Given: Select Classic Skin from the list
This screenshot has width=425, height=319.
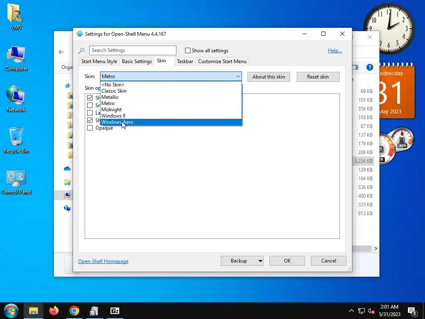Looking at the screenshot, I should pos(171,91).
